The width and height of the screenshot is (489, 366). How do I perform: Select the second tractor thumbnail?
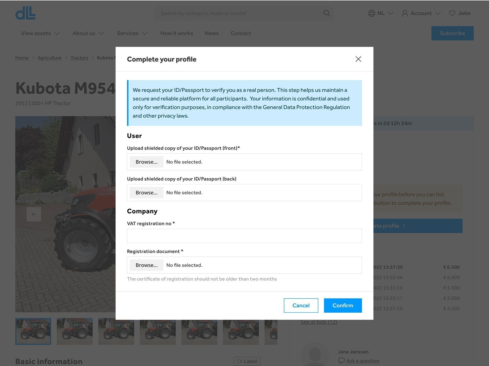[75, 331]
